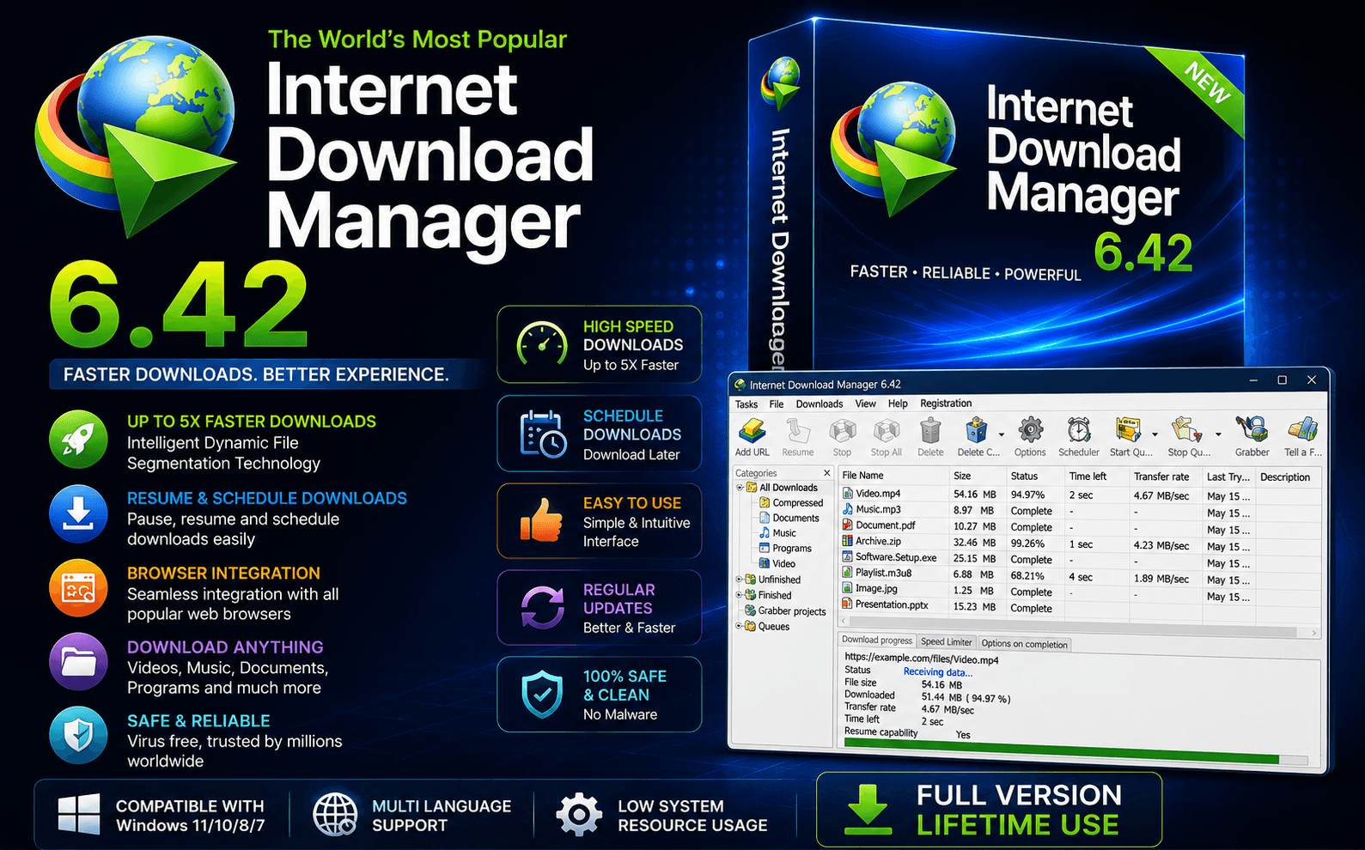This screenshot has width=1365, height=850.
Task: Click the orange browser integration icon
Action: (x=78, y=589)
